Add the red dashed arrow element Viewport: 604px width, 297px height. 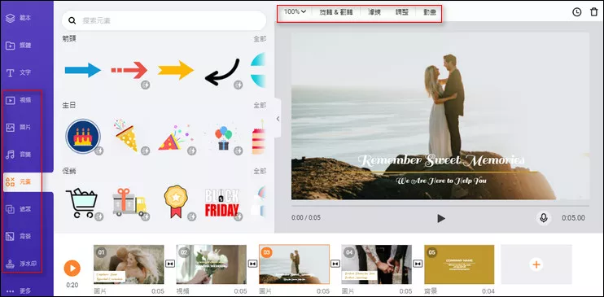(x=129, y=70)
